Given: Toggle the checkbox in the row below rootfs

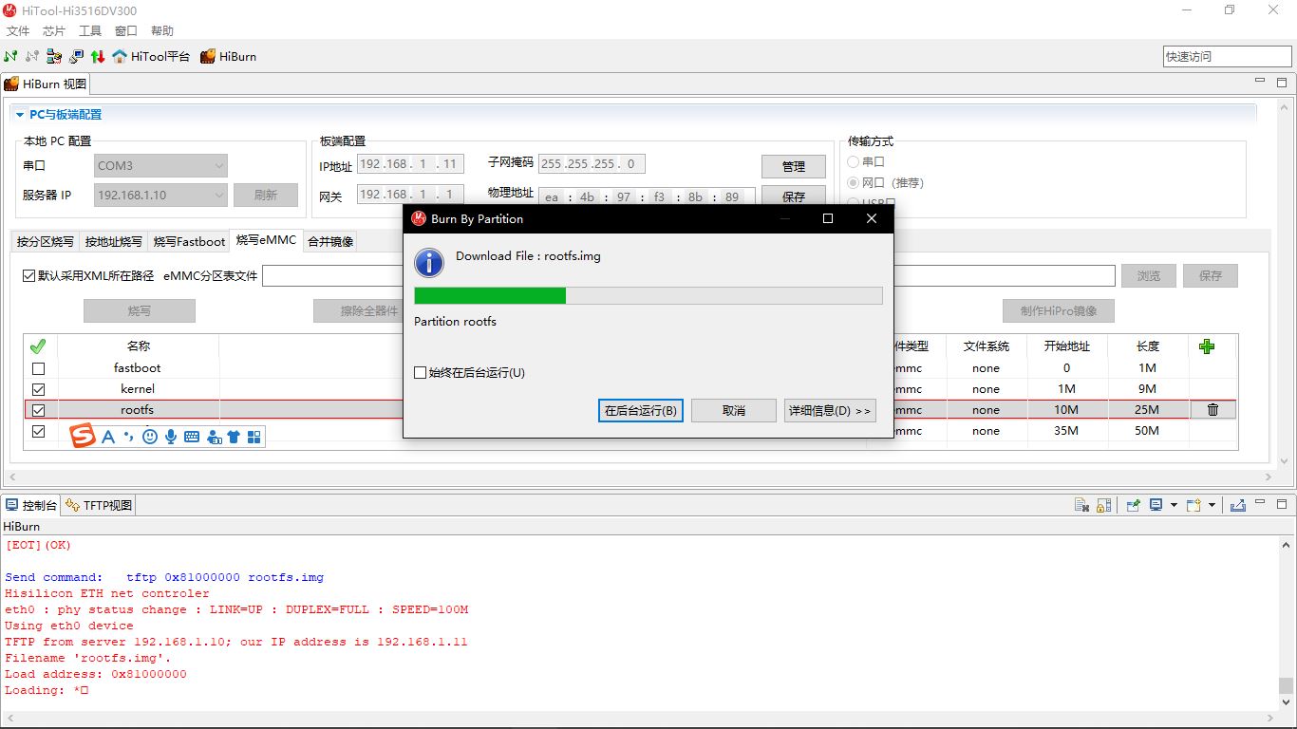Looking at the screenshot, I should click(38, 431).
